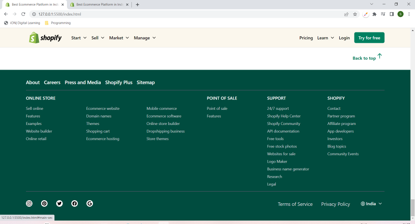Expand the Start menu dropdown
The width and height of the screenshot is (415, 224).
coord(79,38)
